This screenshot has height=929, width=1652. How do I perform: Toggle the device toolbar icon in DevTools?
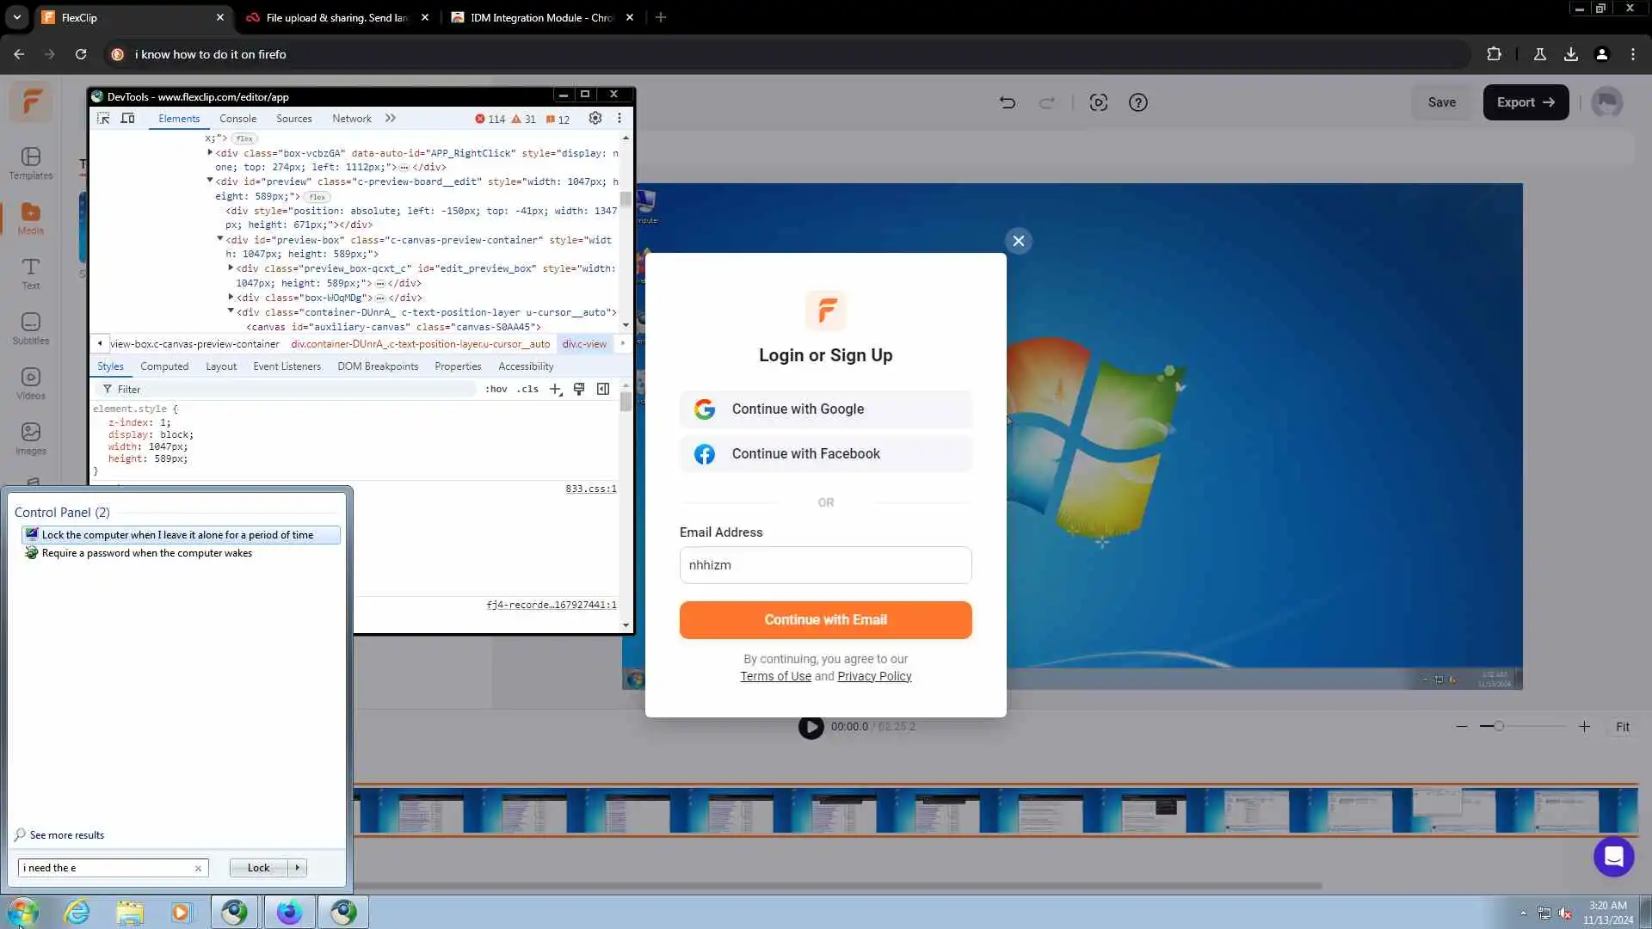pos(127,119)
